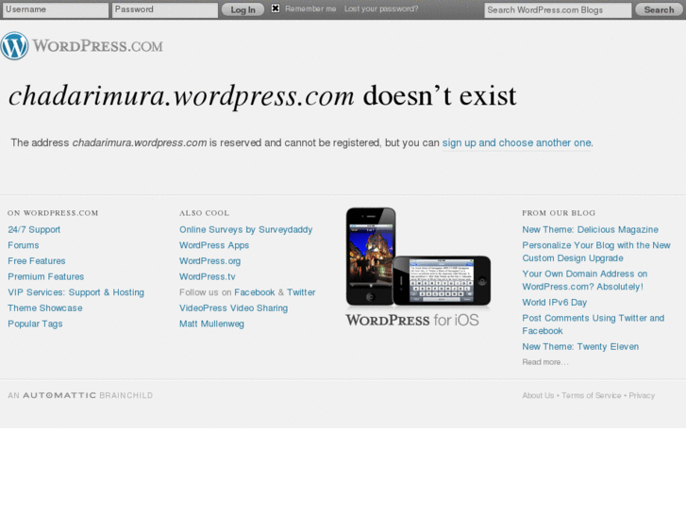Click the WordPress for iOS caption text
686x514 pixels.
tap(412, 321)
